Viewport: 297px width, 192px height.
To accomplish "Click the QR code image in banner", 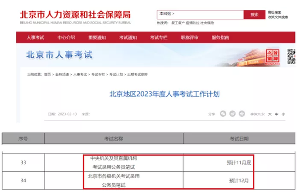I will 292,56.
